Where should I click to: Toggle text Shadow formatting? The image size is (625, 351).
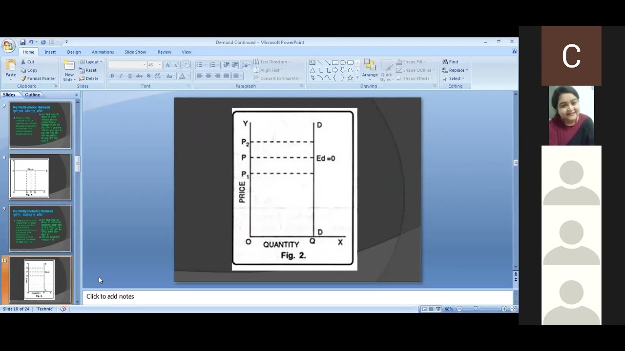tap(148, 76)
